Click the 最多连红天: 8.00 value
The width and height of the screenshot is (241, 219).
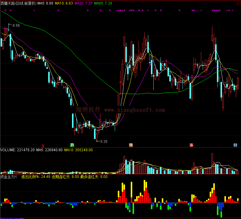94,177
